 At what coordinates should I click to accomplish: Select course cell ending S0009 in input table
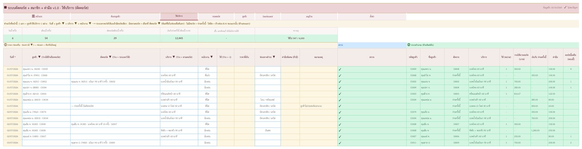point(115,142)
